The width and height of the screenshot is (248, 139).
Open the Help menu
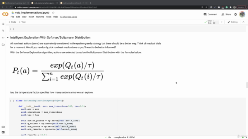point(55,17)
